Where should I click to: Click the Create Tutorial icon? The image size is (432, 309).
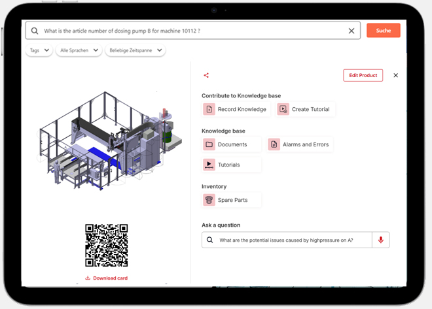click(283, 110)
